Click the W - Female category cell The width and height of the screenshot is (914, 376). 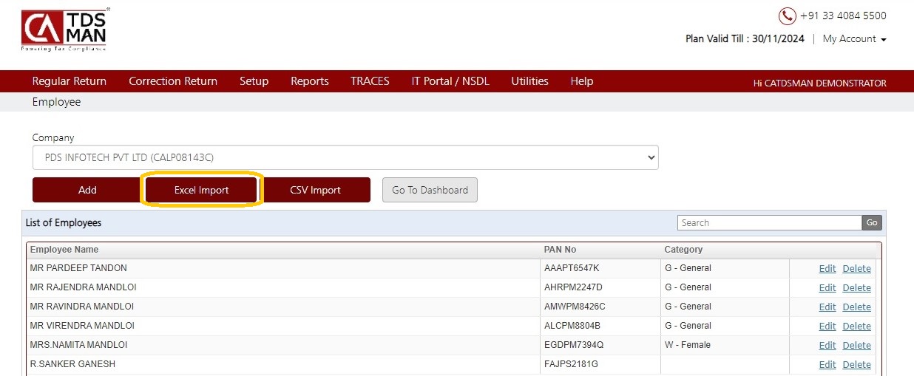click(x=688, y=345)
